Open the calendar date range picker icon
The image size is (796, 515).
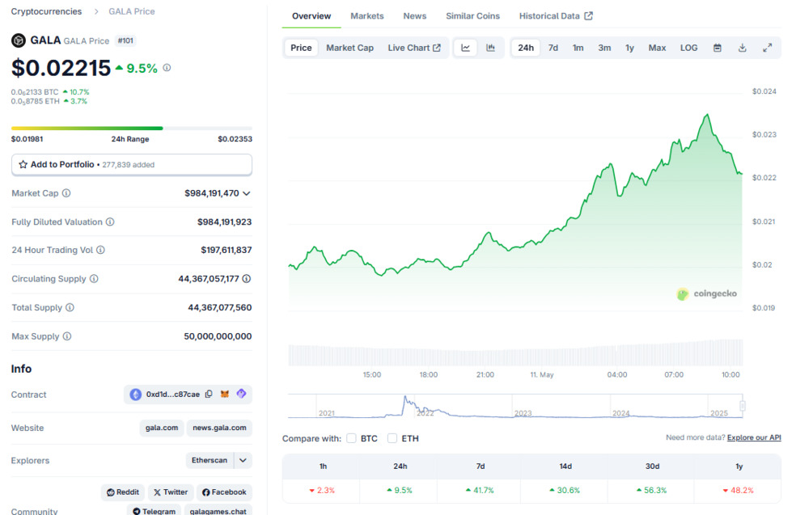[717, 48]
